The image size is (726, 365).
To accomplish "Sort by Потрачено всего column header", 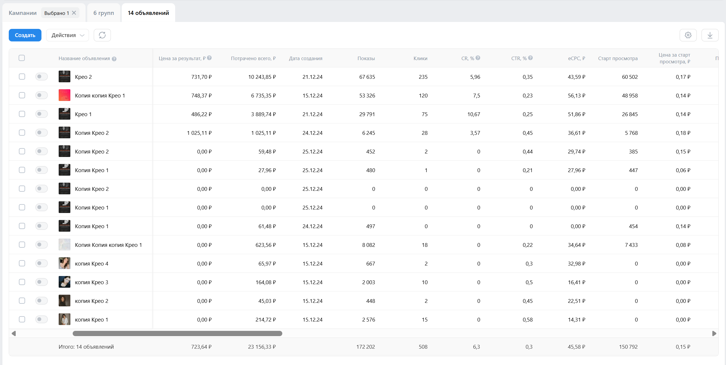I will coord(253,58).
